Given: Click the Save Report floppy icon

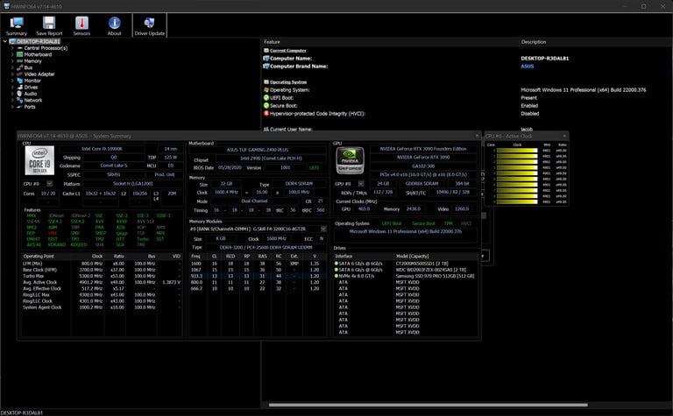Looking at the screenshot, I should tap(49, 22).
